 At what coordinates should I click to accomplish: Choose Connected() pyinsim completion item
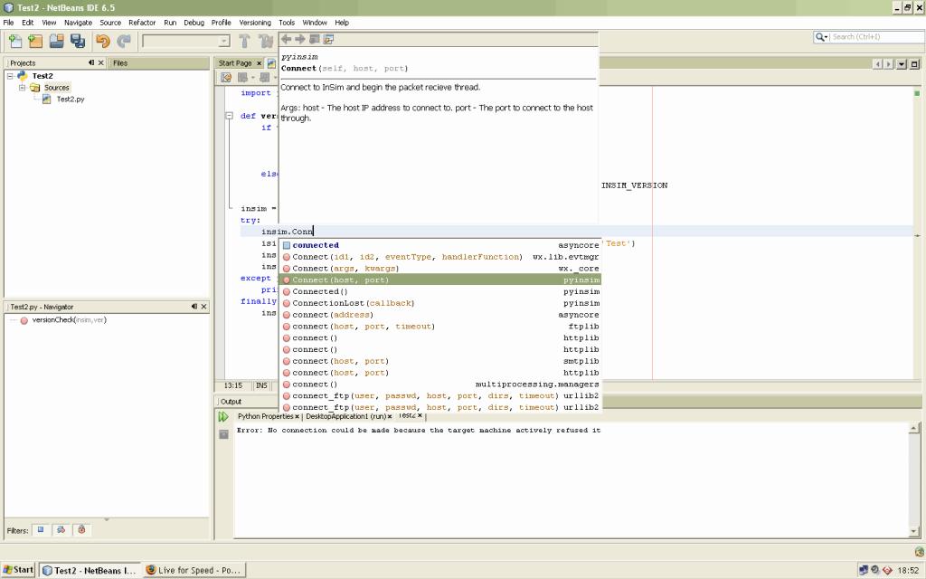[x=440, y=292]
